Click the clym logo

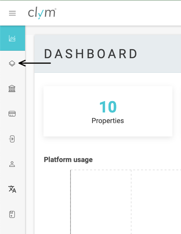pos(42,13)
